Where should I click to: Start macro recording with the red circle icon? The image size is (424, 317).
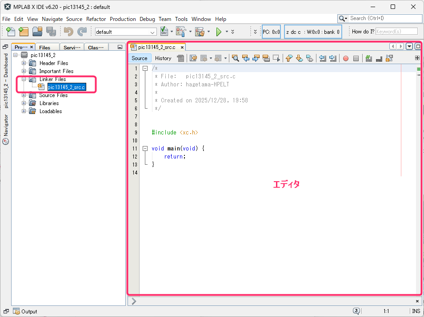345,58
